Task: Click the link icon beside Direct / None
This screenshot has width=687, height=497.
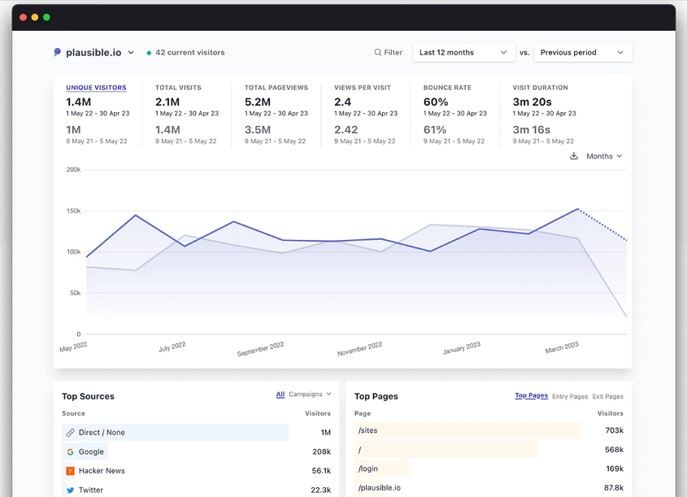Action: 71,432
